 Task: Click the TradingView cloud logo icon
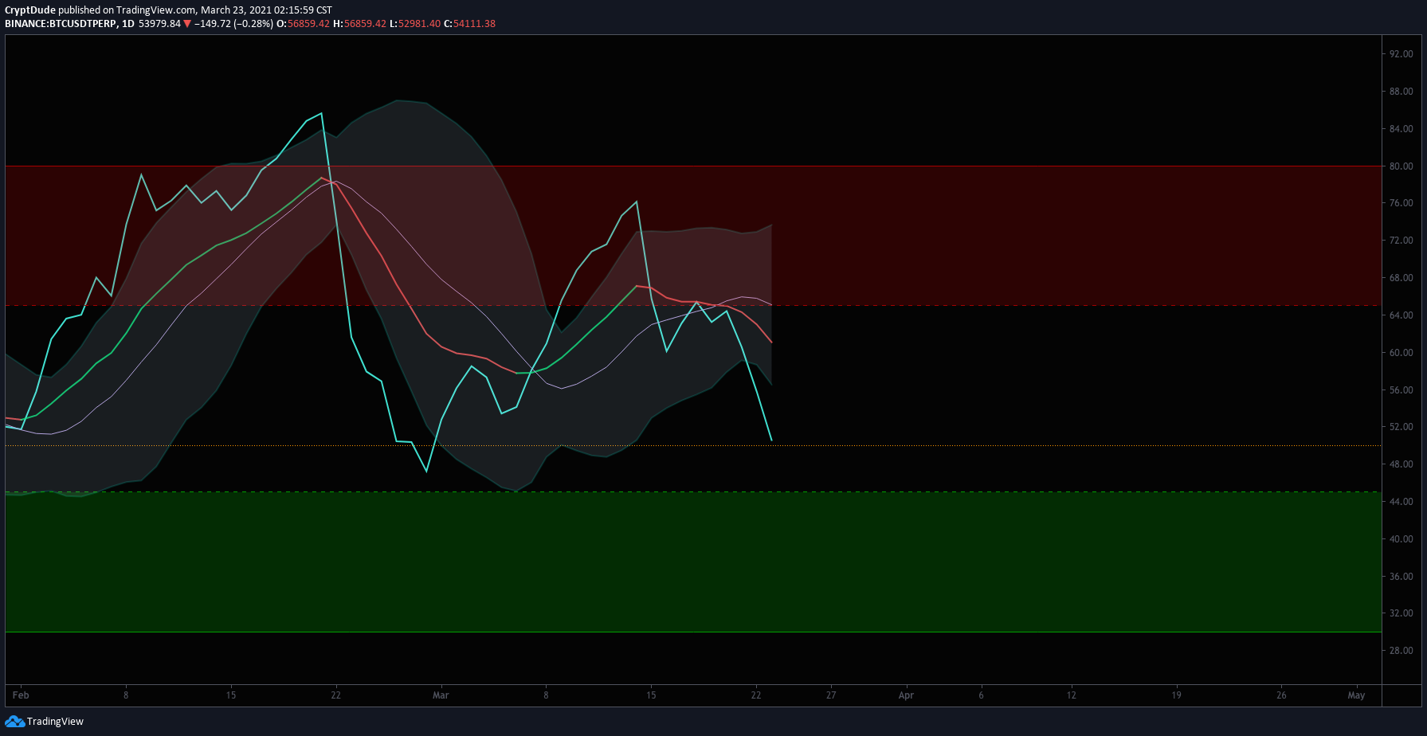[14, 722]
